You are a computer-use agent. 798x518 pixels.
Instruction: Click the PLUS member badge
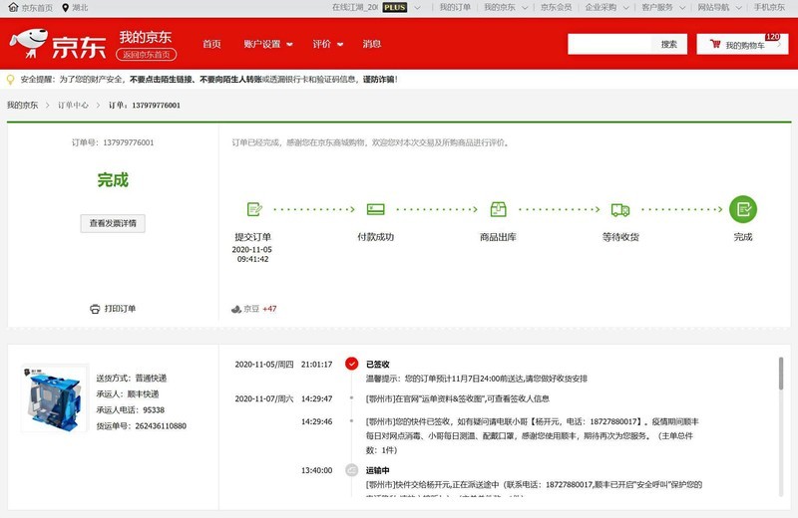395,8
